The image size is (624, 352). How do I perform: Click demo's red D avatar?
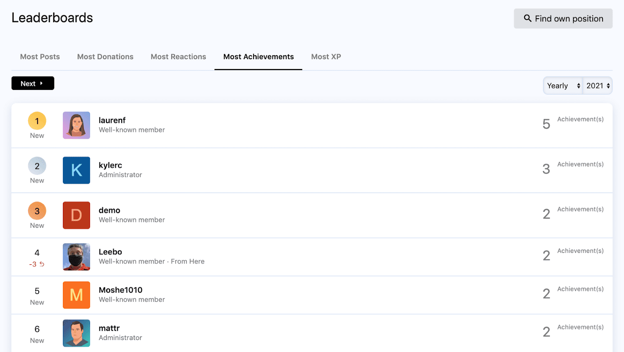point(77,215)
